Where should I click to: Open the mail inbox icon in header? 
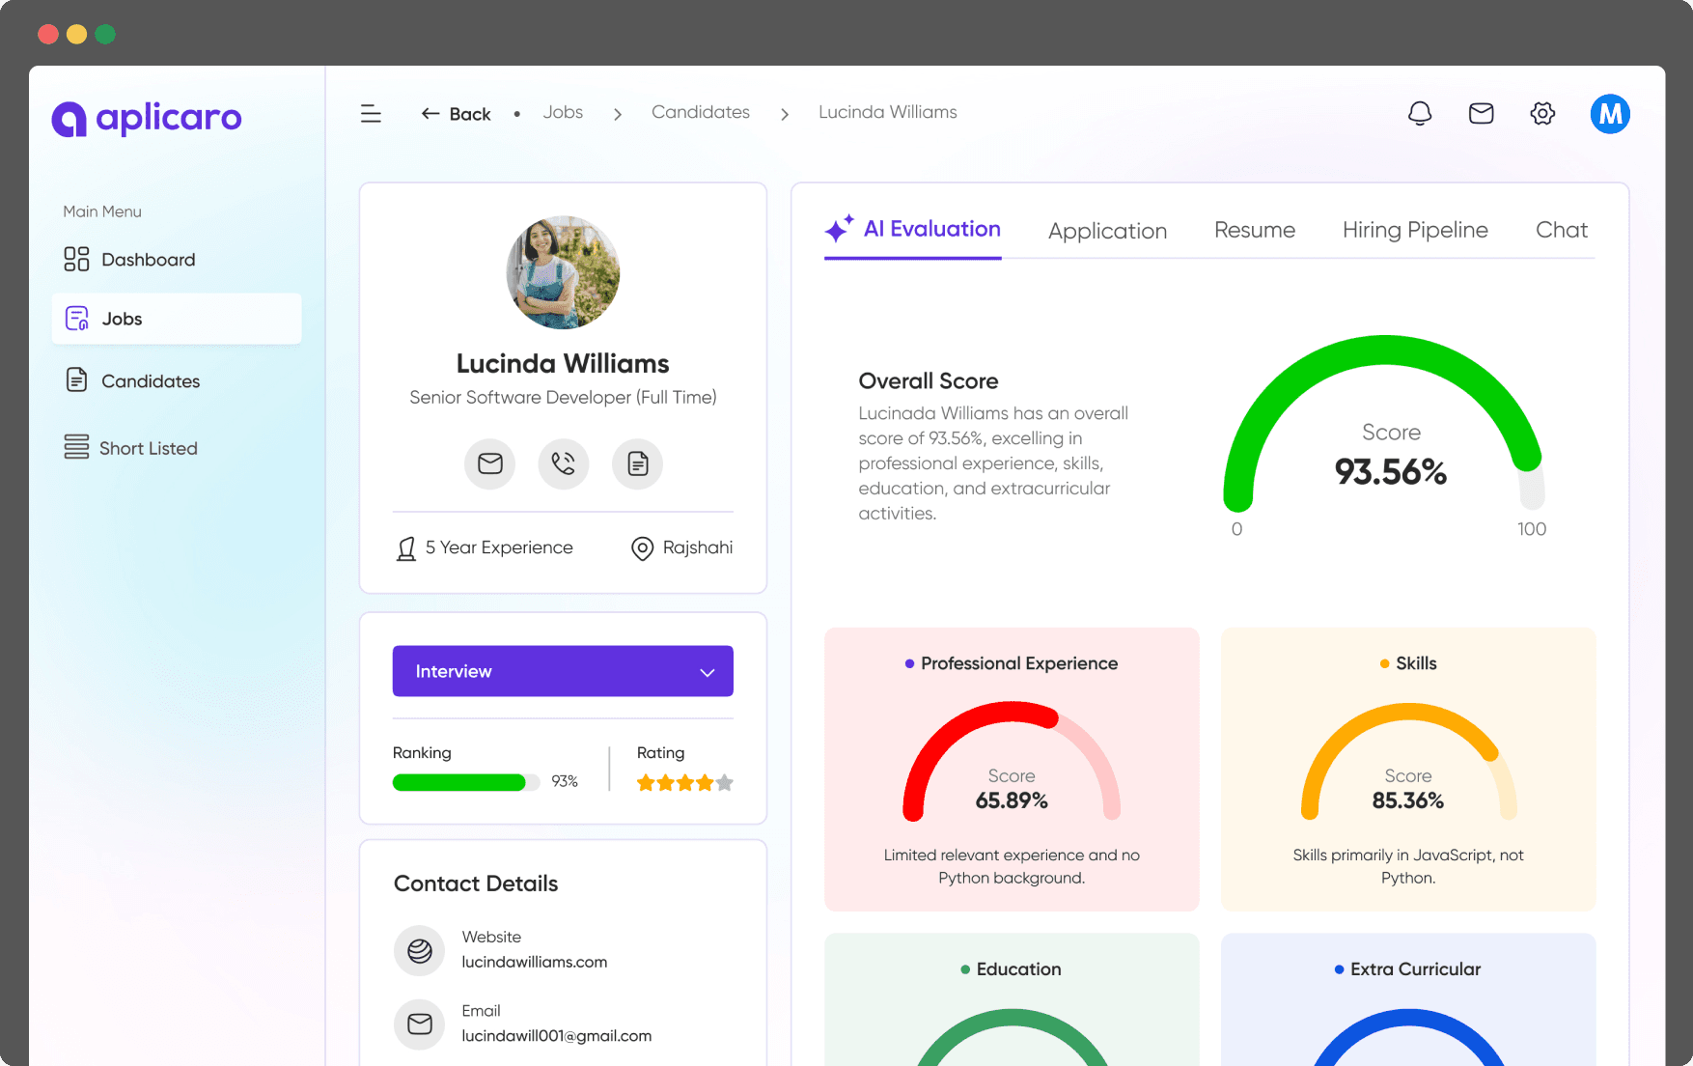pos(1482,114)
